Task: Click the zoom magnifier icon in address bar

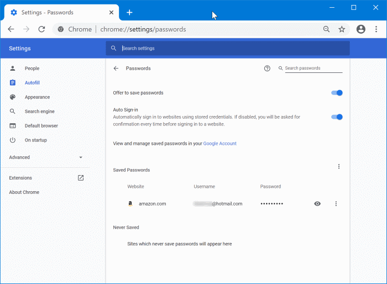Action: tap(327, 29)
